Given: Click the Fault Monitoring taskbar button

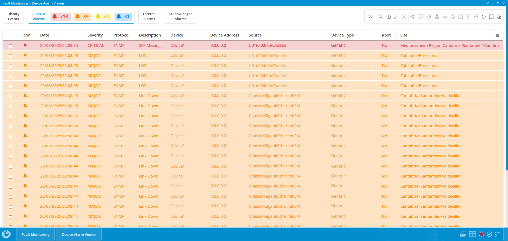Looking at the screenshot, I should (x=35, y=234).
